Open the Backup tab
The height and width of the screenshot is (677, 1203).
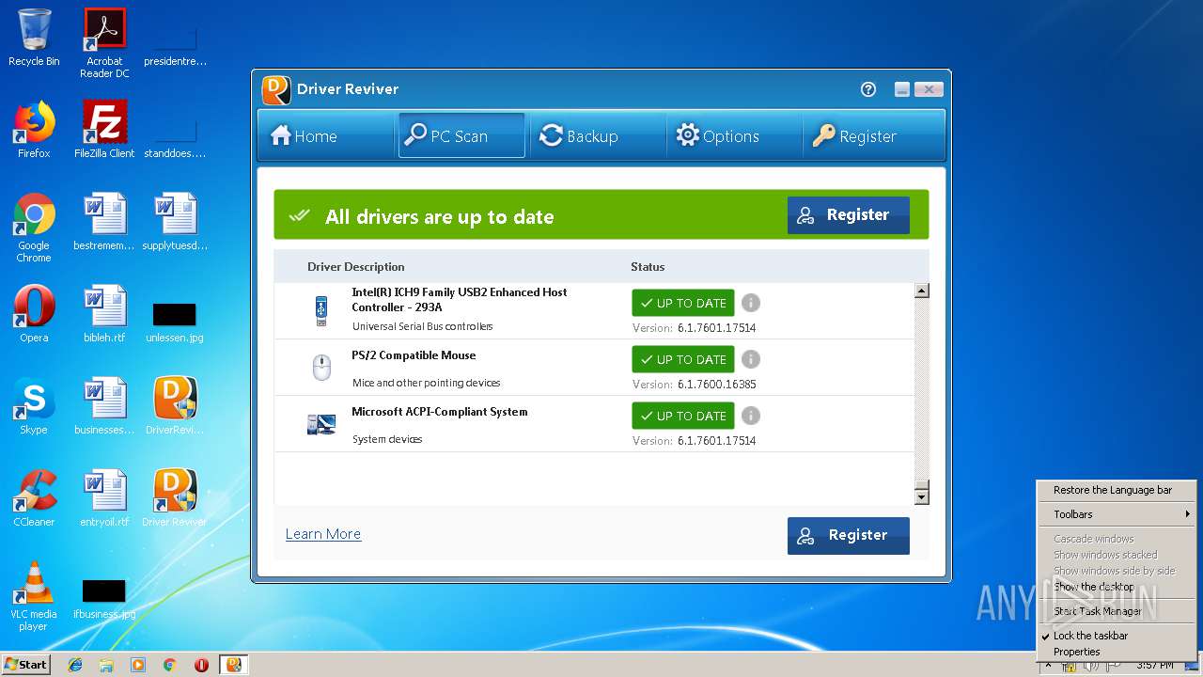pyautogui.click(x=579, y=136)
